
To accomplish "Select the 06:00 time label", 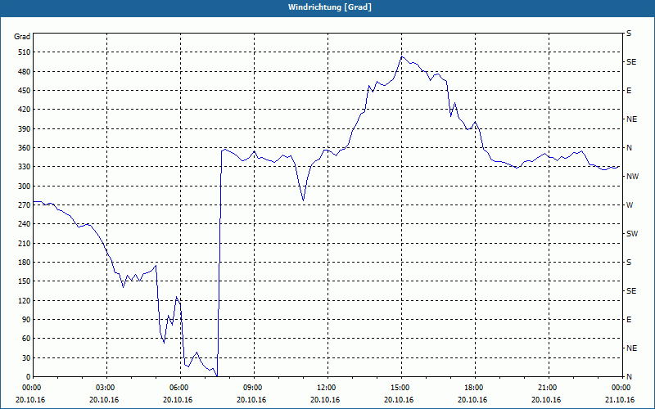I will 178,388.
